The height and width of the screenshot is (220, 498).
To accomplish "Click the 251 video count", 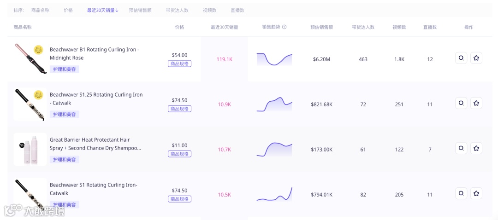I will click(x=399, y=104).
